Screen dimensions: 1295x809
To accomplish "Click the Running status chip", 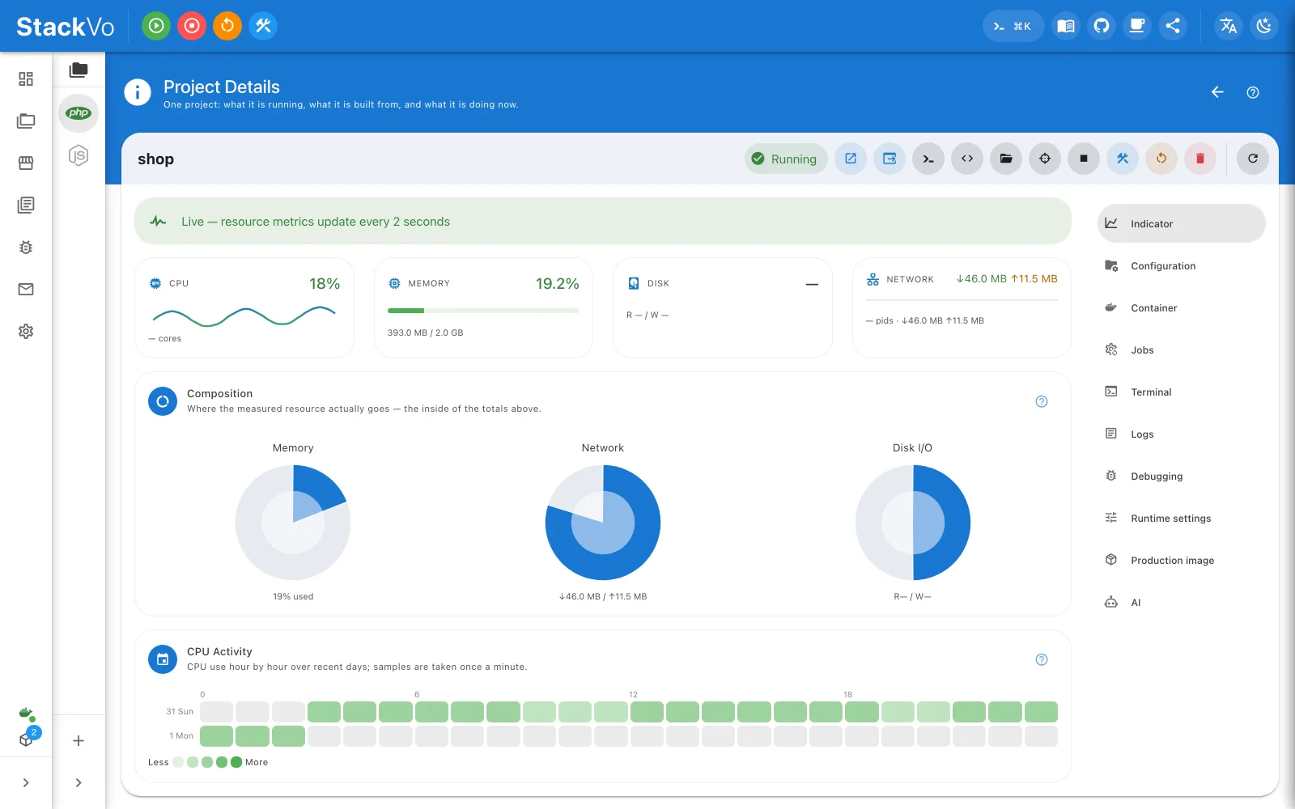I will coord(785,159).
